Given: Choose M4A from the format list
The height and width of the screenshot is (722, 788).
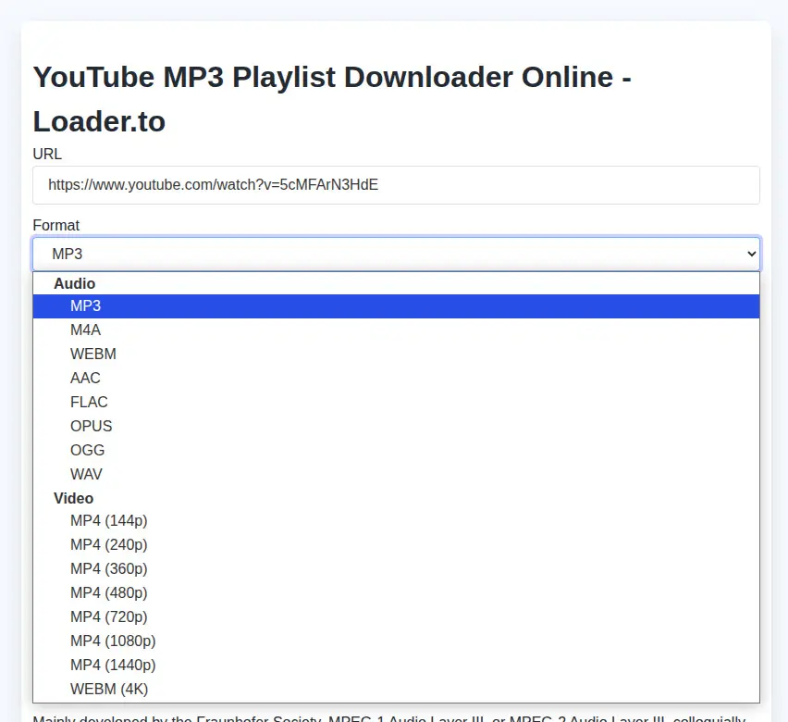Looking at the screenshot, I should pos(396,330).
